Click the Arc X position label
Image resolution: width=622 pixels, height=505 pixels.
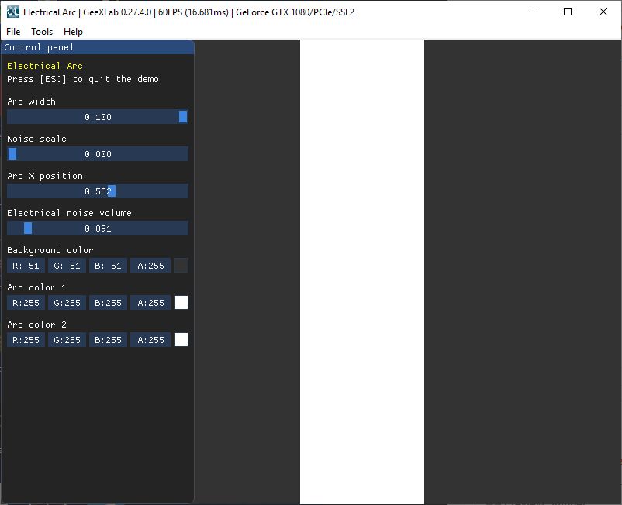pos(45,176)
